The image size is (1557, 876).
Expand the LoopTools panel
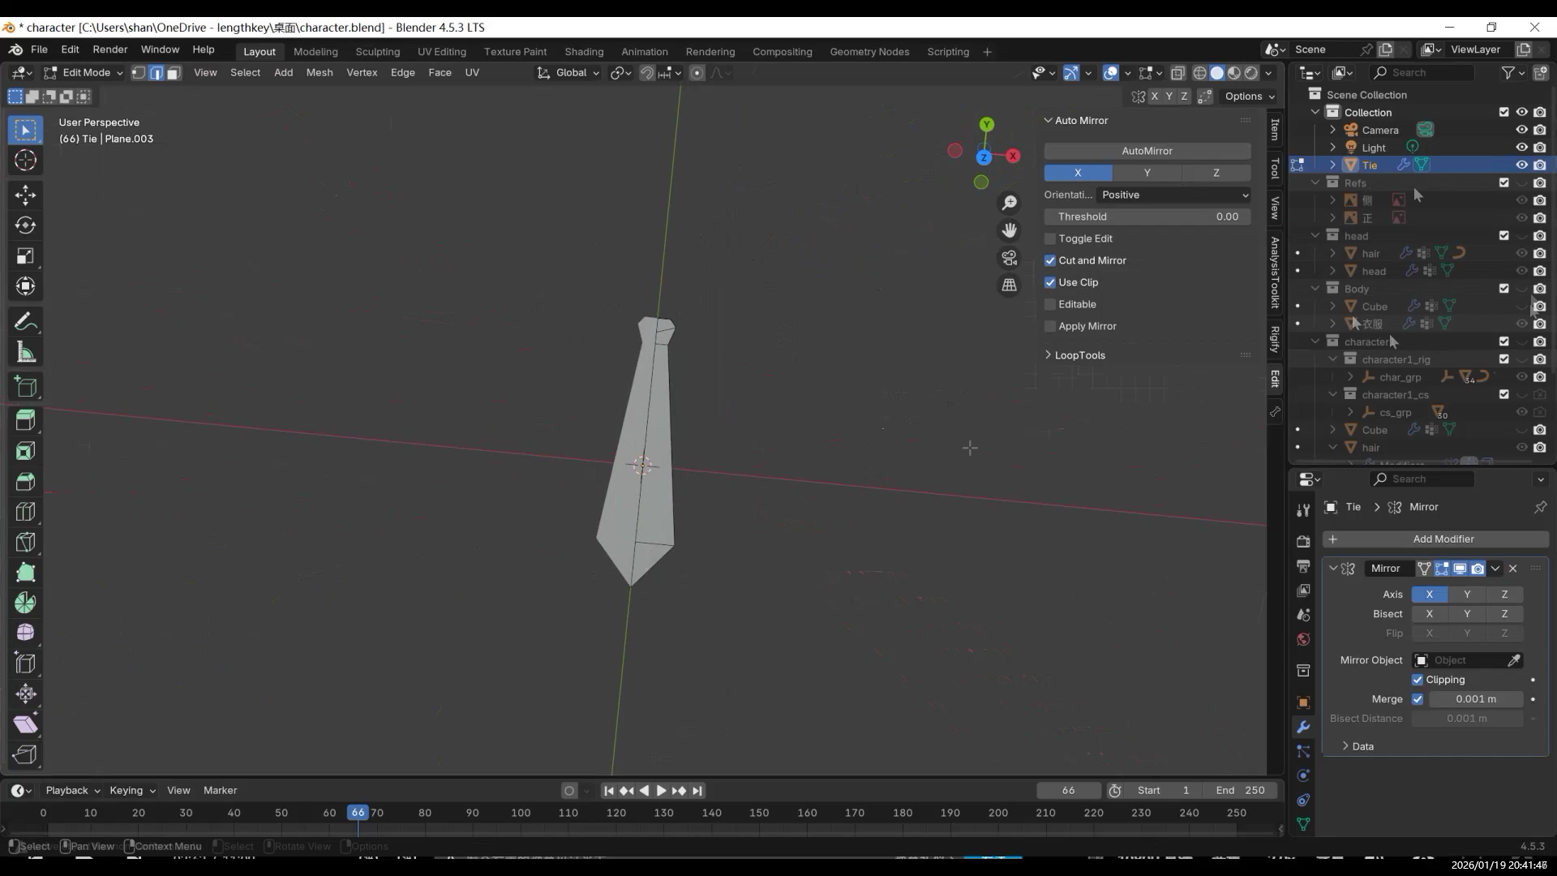(1079, 355)
